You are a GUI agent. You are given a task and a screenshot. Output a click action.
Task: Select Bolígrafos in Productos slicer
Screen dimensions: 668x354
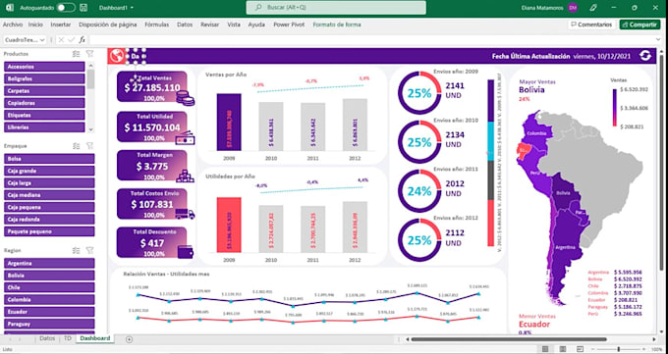point(44,78)
